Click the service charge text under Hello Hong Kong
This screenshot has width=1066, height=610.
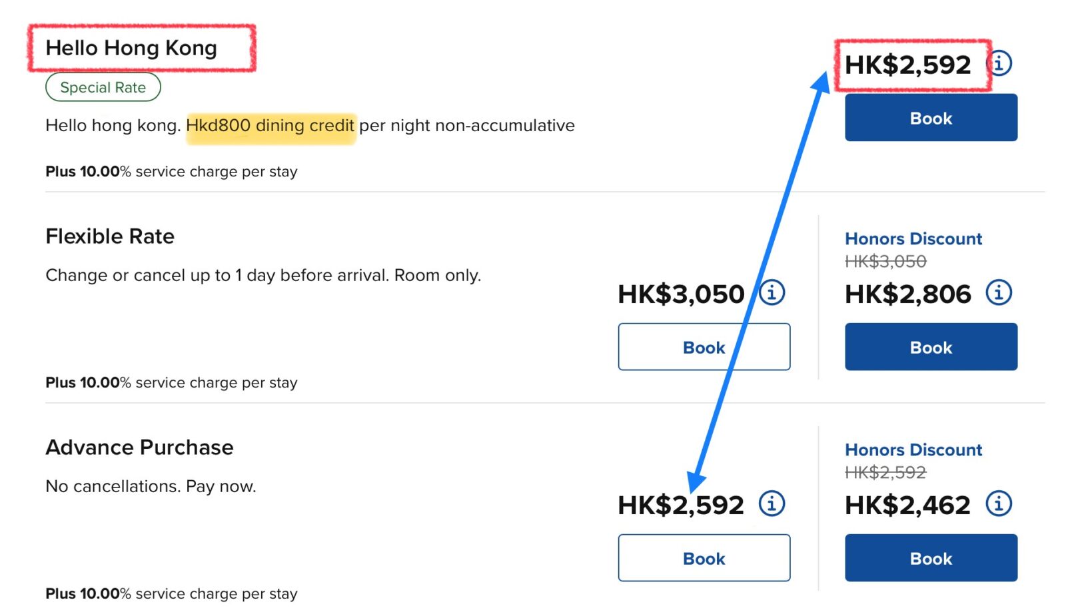pyautogui.click(x=171, y=171)
